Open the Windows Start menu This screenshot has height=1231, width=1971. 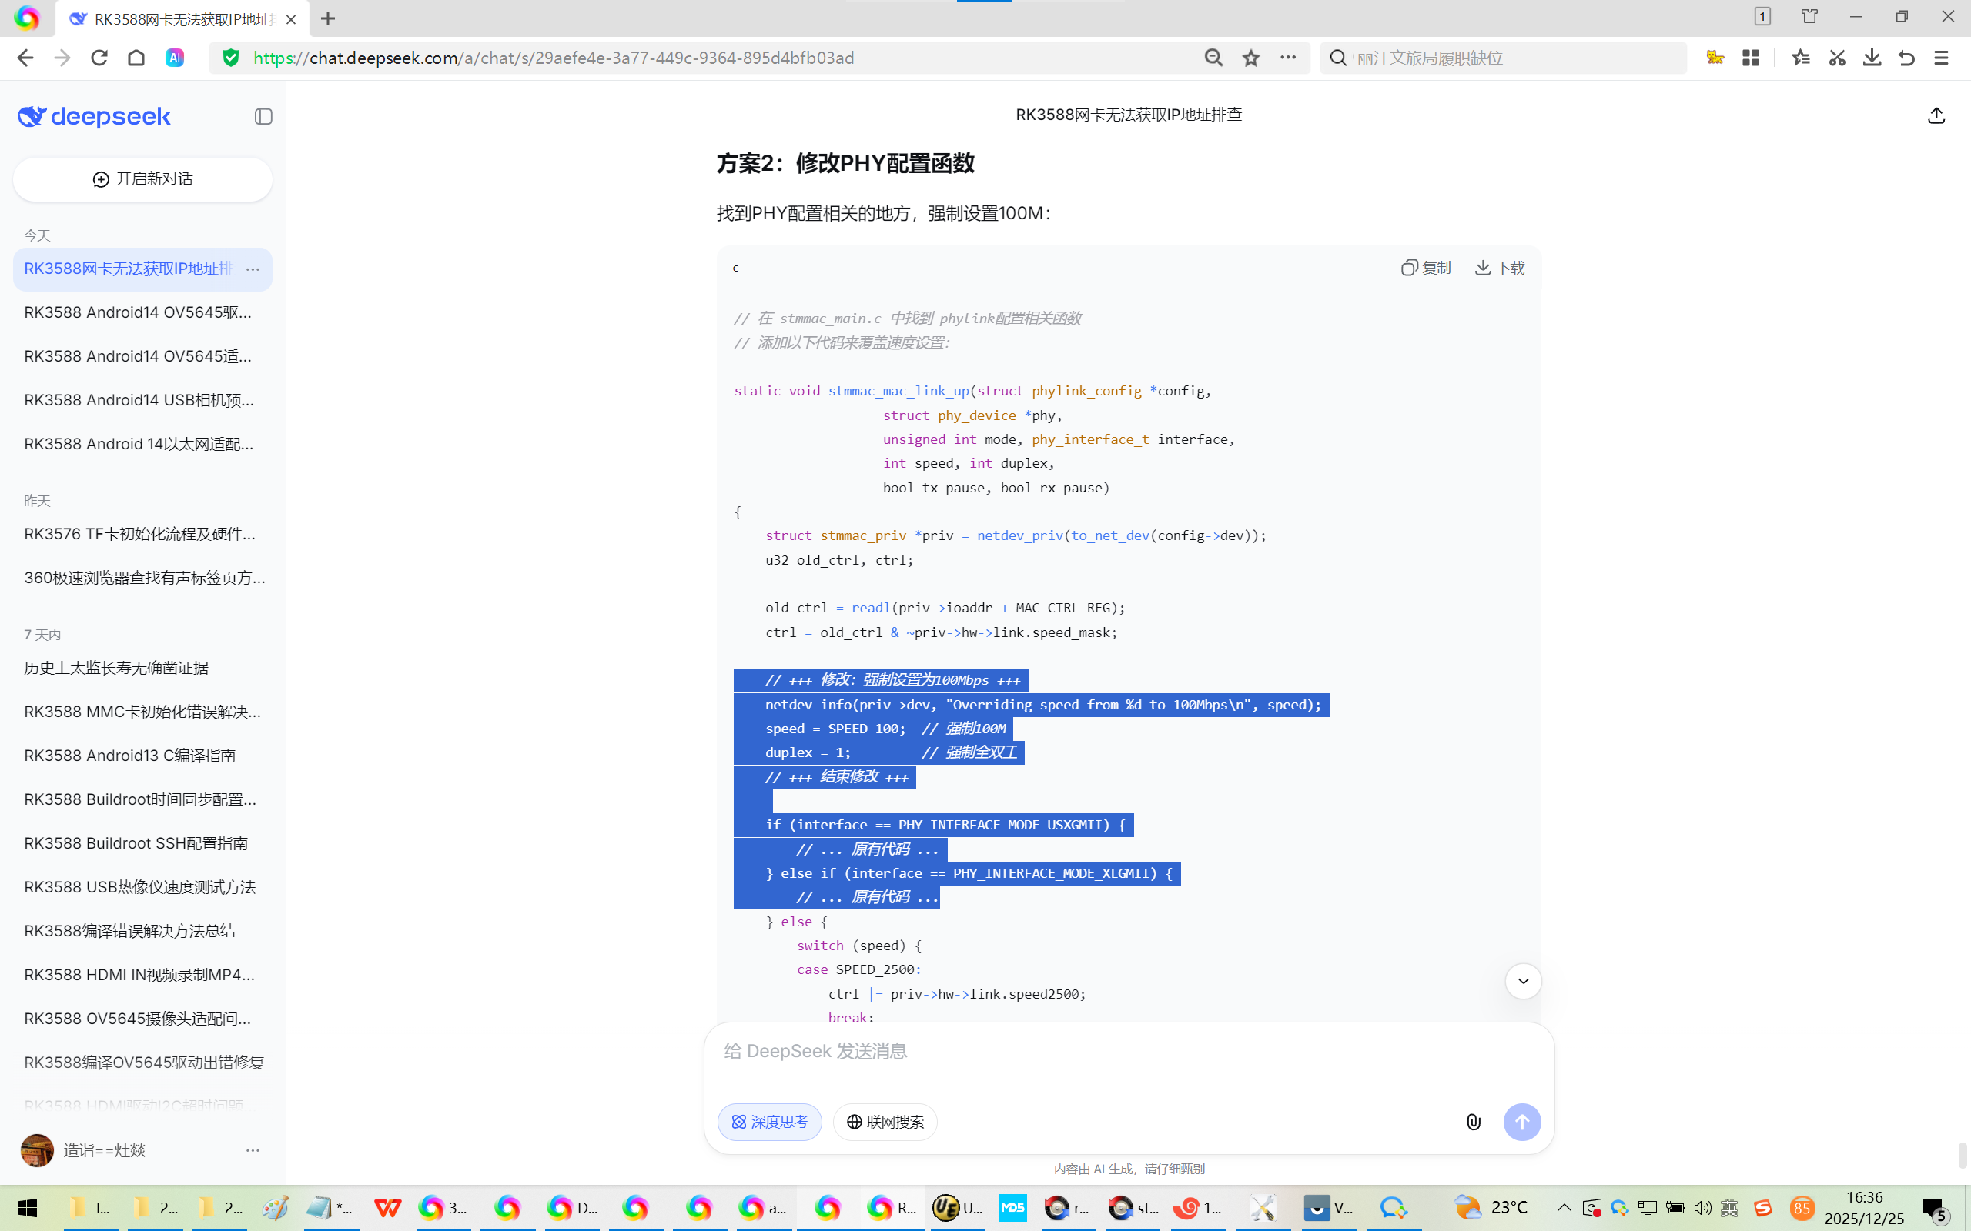tap(28, 1207)
